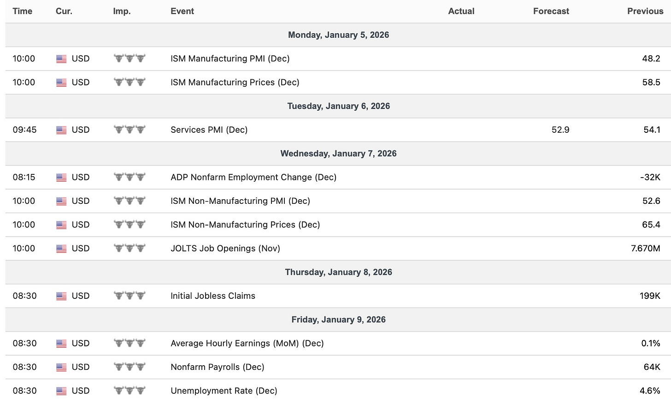The image size is (671, 416).
Task: Click the Forecast column header
Action: click(551, 11)
